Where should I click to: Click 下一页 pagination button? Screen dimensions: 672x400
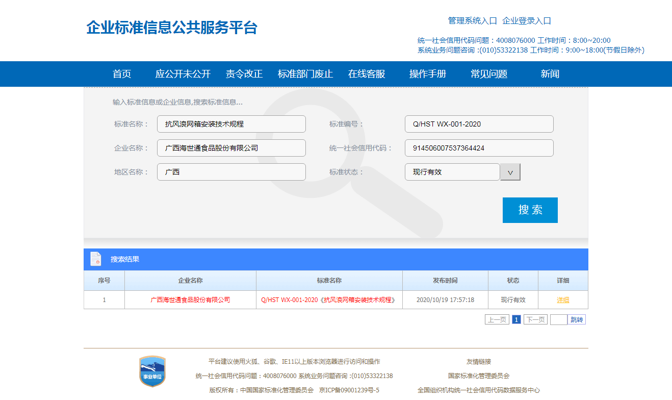[x=536, y=320]
